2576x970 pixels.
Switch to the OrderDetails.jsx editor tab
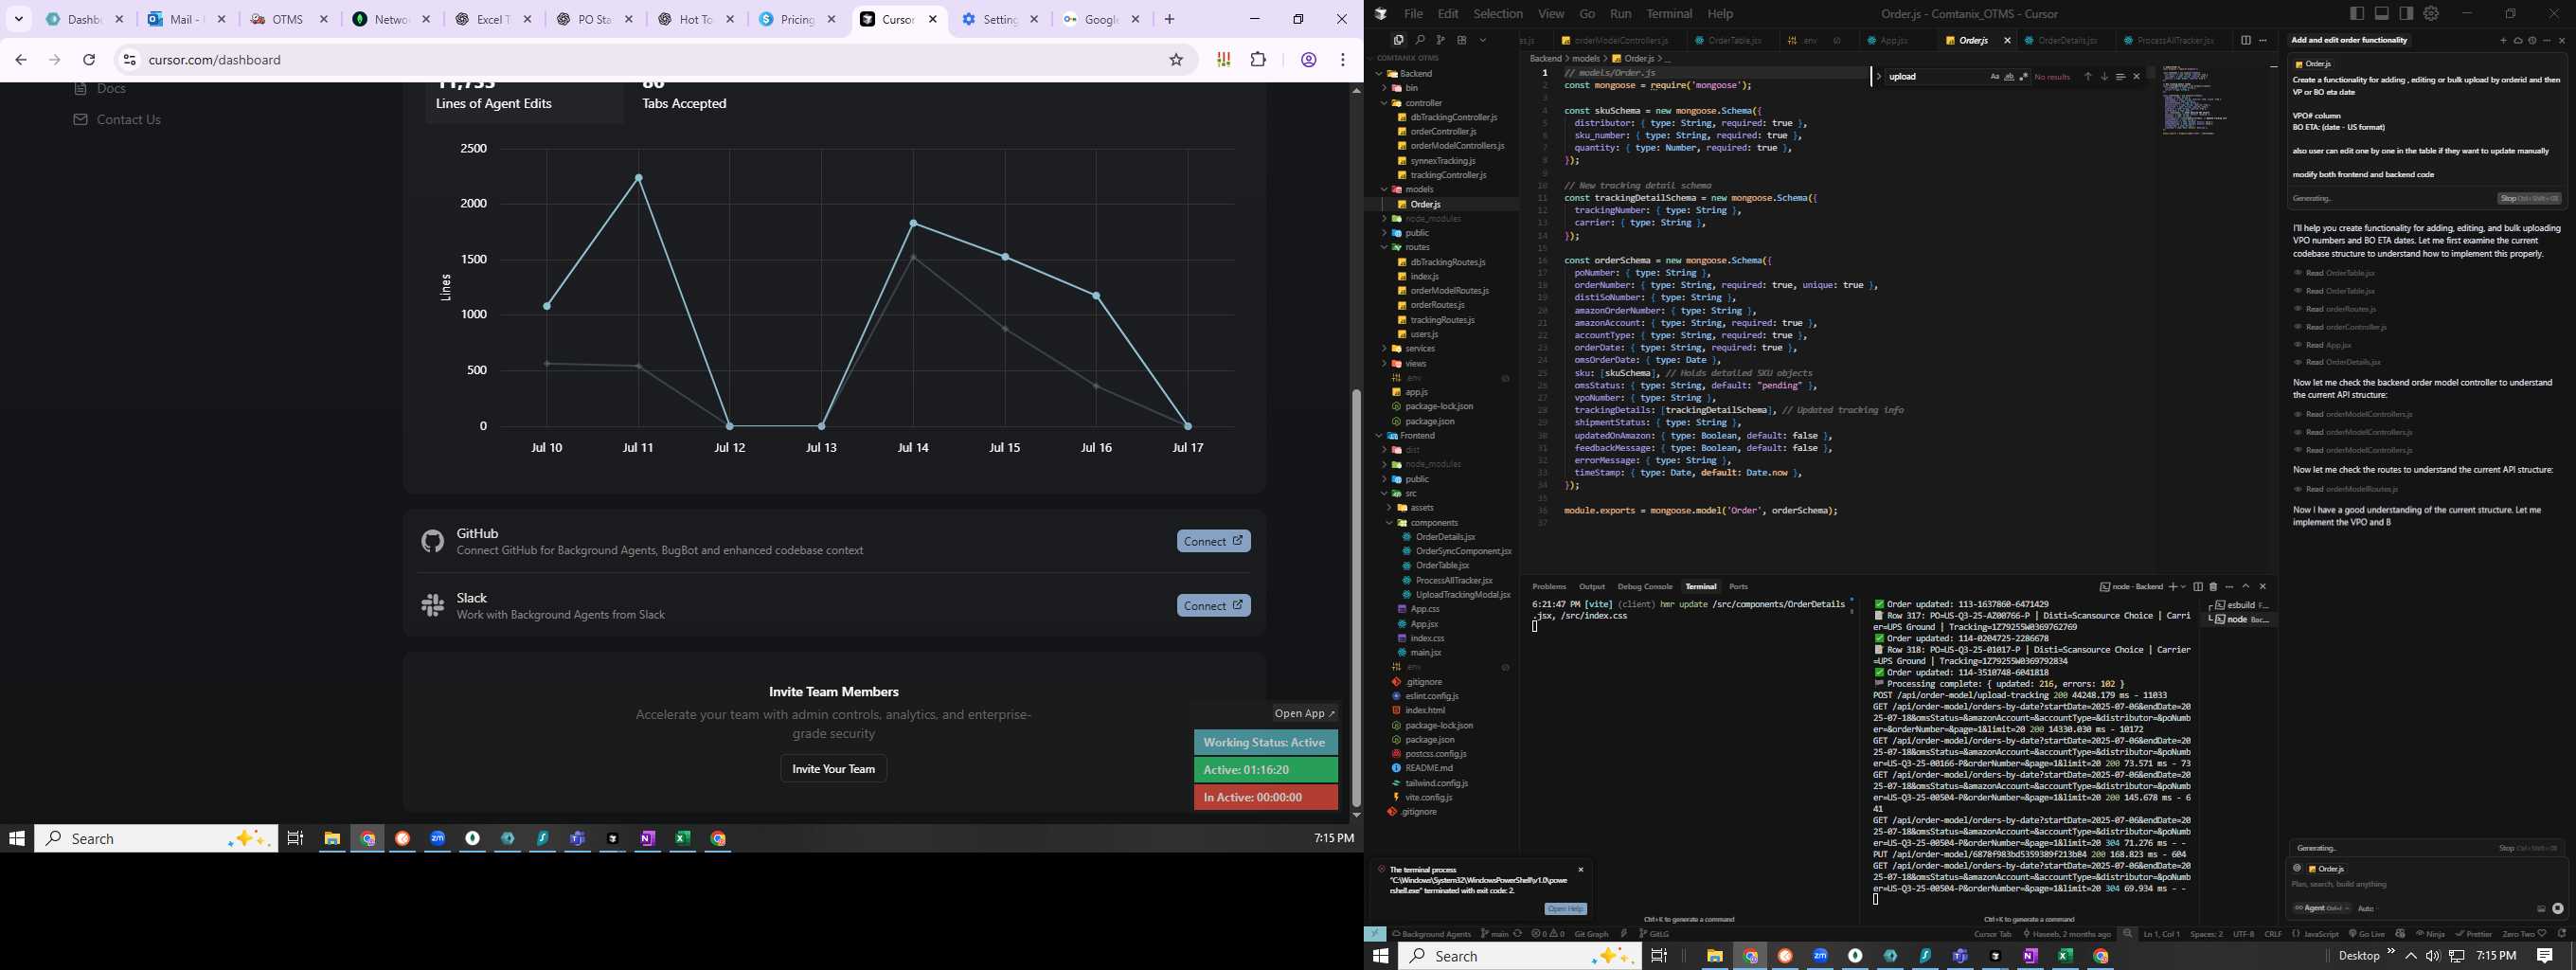click(2066, 40)
